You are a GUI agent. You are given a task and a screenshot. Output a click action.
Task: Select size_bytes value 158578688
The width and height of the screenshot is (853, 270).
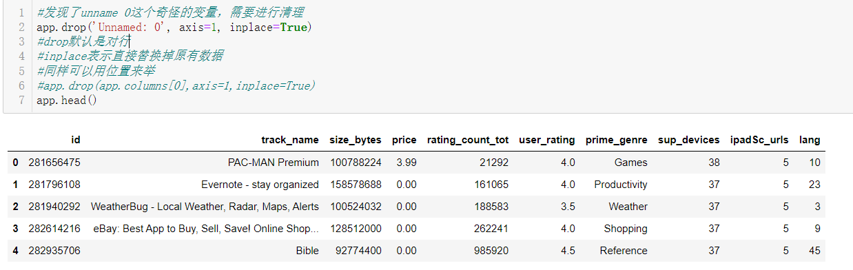click(x=356, y=185)
